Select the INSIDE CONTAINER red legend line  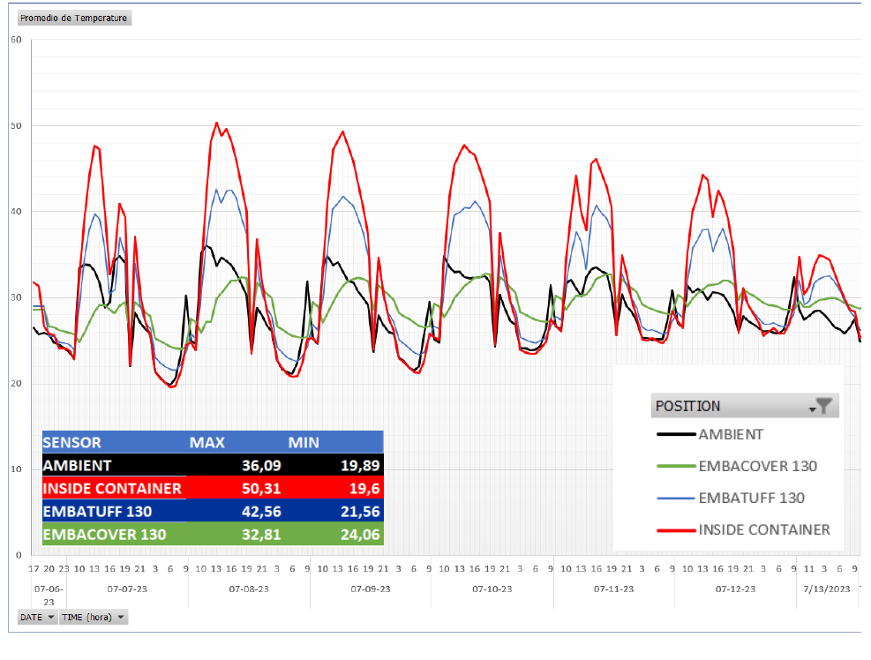coord(675,530)
